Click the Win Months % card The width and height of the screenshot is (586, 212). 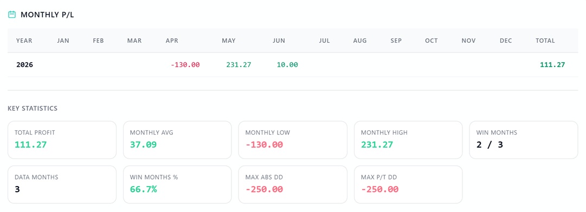[x=177, y=185]
